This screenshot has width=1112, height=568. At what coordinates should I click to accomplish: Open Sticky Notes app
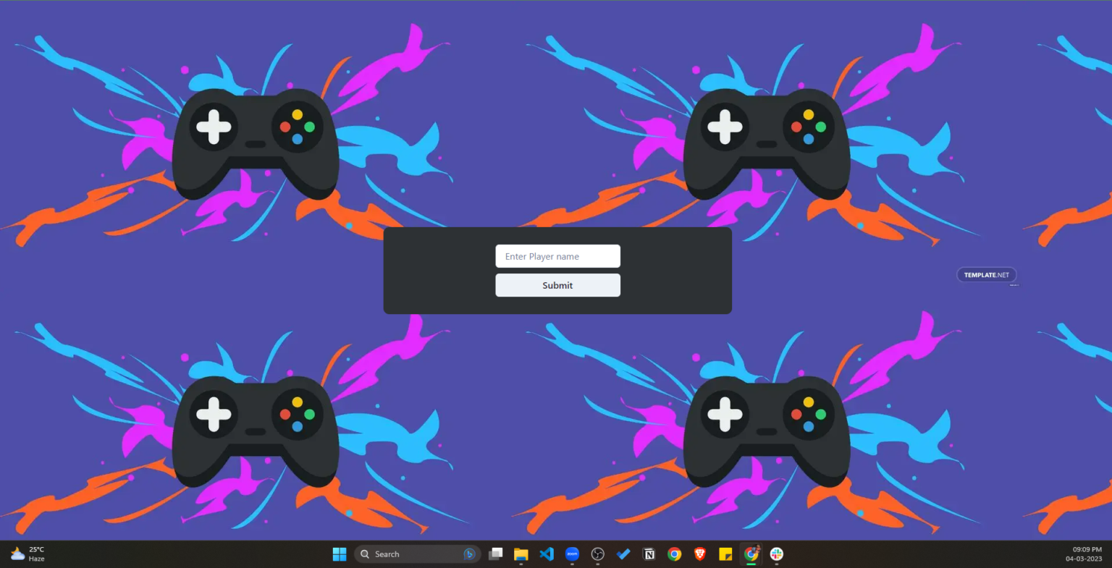coord(725,554)
